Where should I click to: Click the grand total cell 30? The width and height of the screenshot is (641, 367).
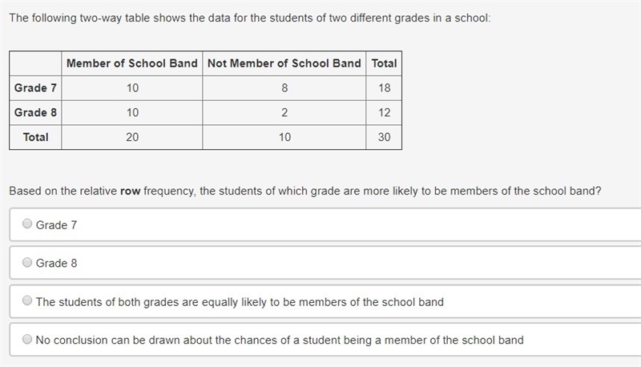point(384,137)
